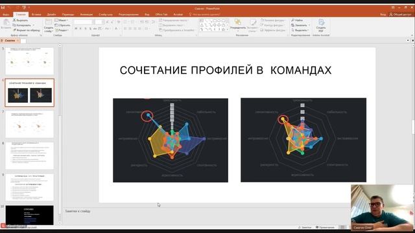Undo the last action in title bar
This screenshot has height=233, width=415.
point(10,8)
